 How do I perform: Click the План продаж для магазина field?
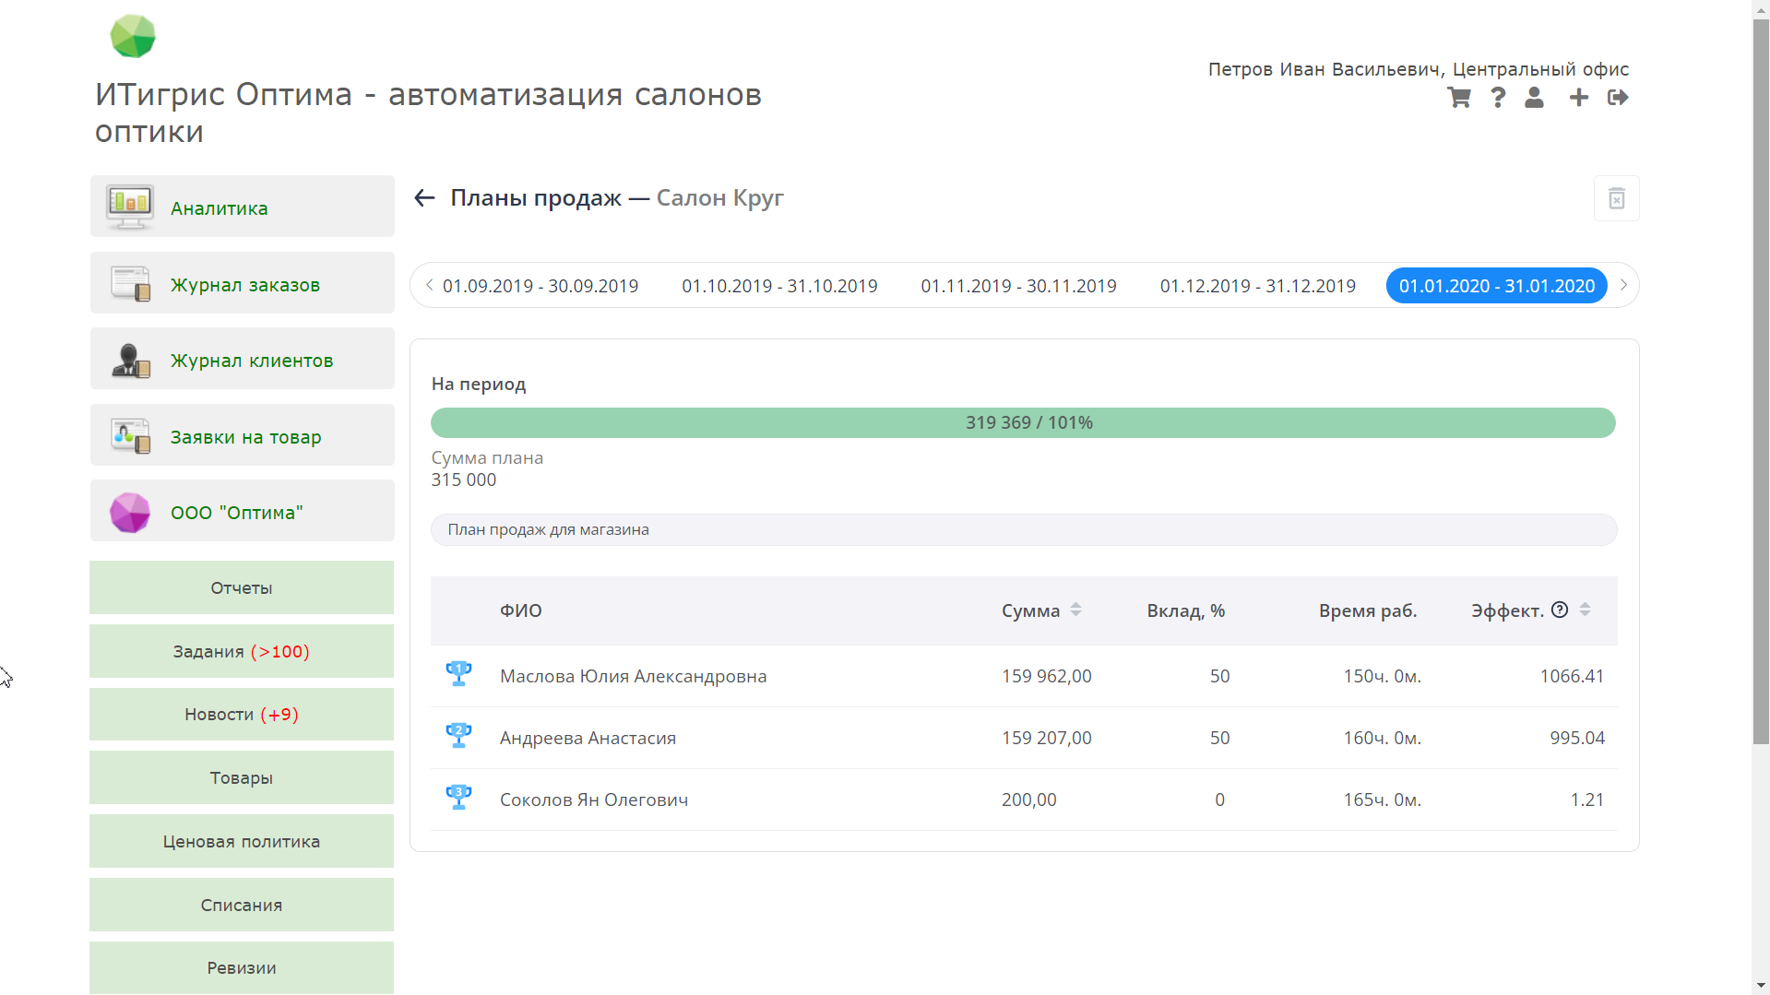click(1023, 529)
